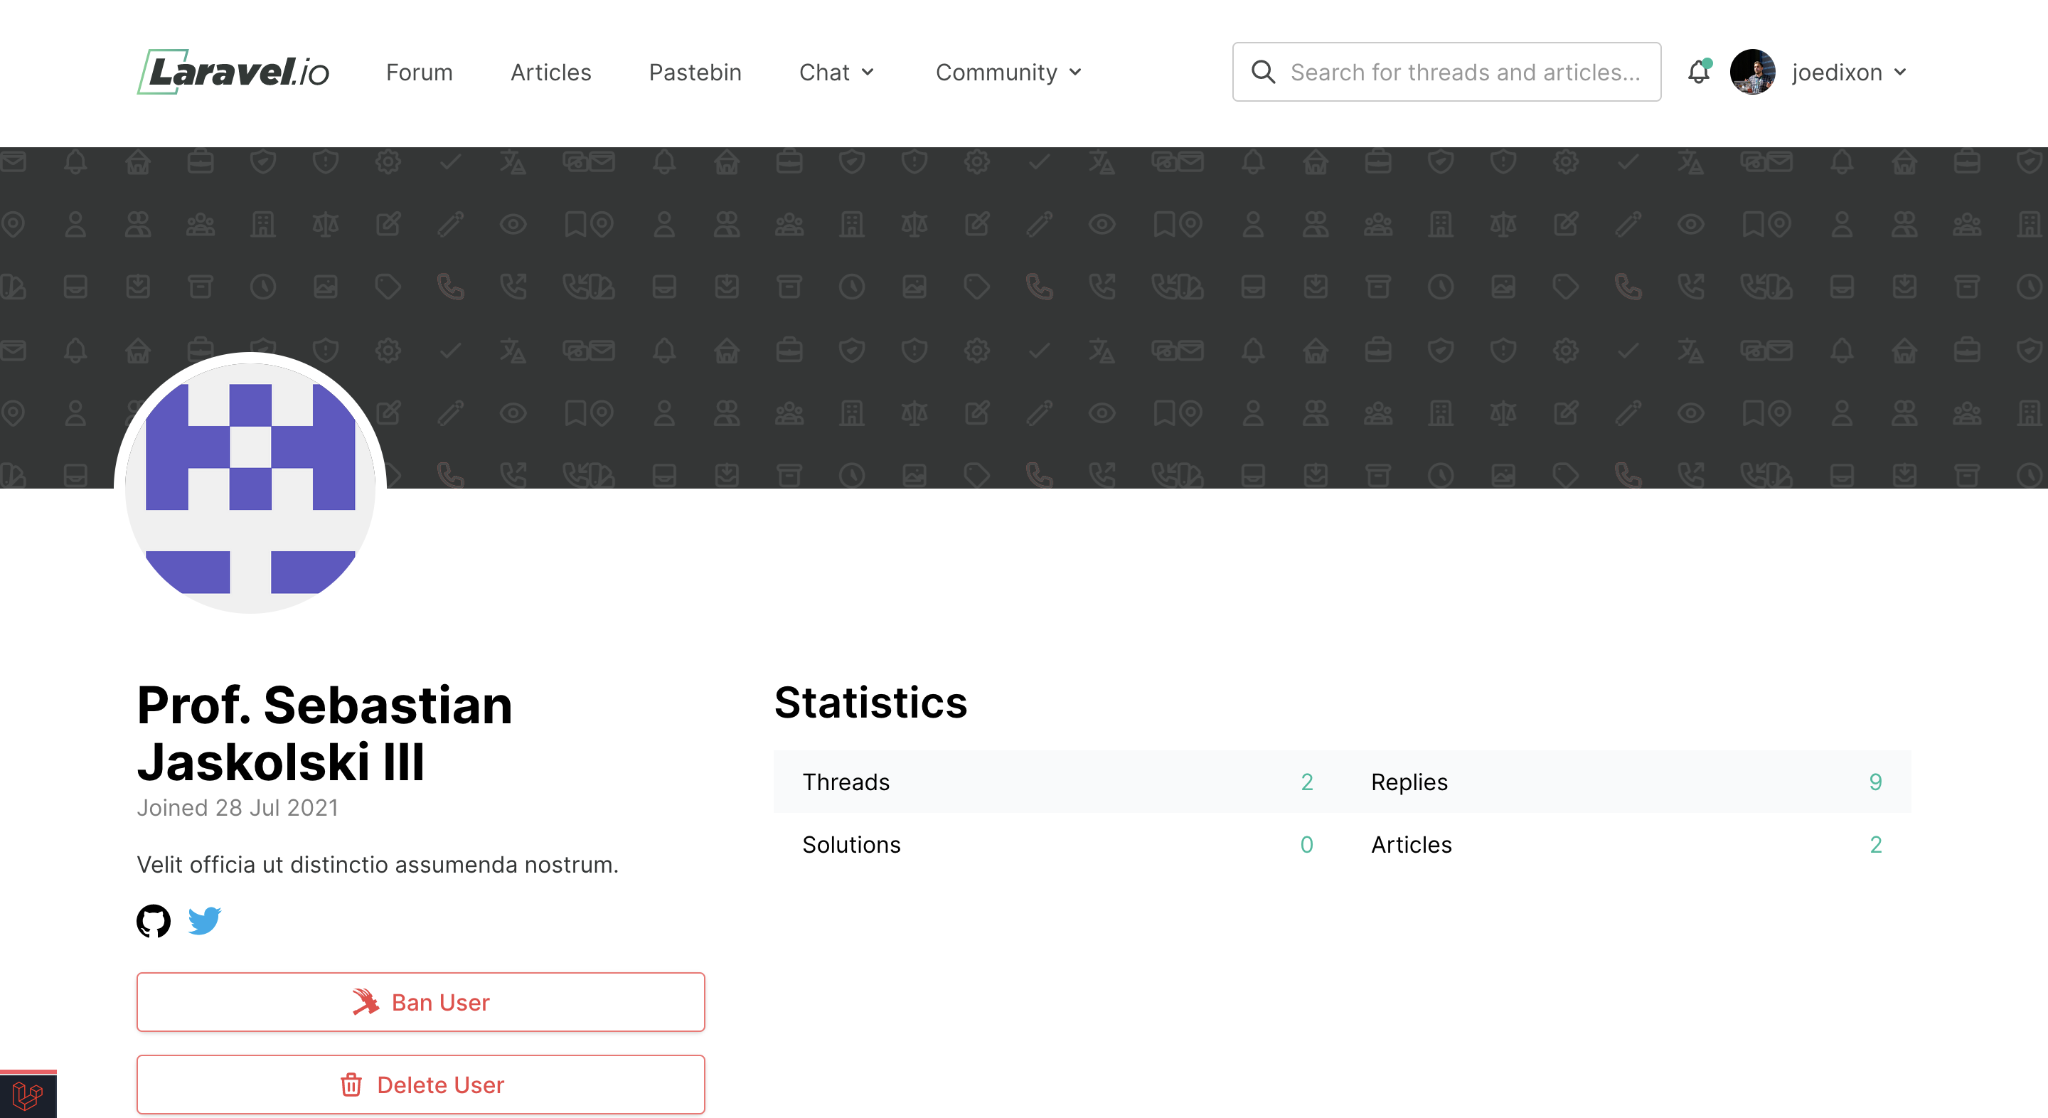The width and height of the screenshot is (2048, 1118).
Task: Open the joedixon account dropdown
Action: tap(1848, 73)
